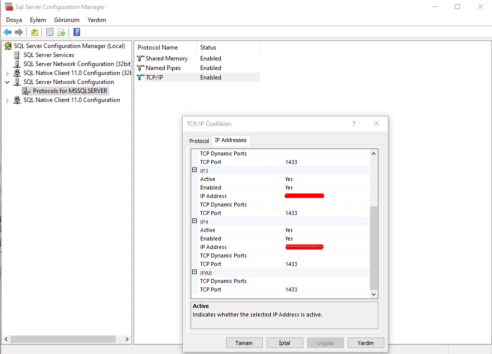492x354 pixels.
Task: Click the IP4 IP Address value field
Action: [x=327, y=247]
